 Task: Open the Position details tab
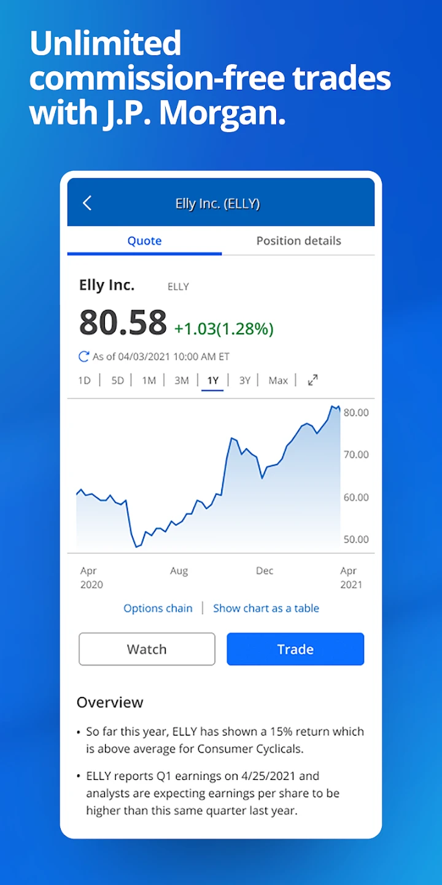coord(298,241)
